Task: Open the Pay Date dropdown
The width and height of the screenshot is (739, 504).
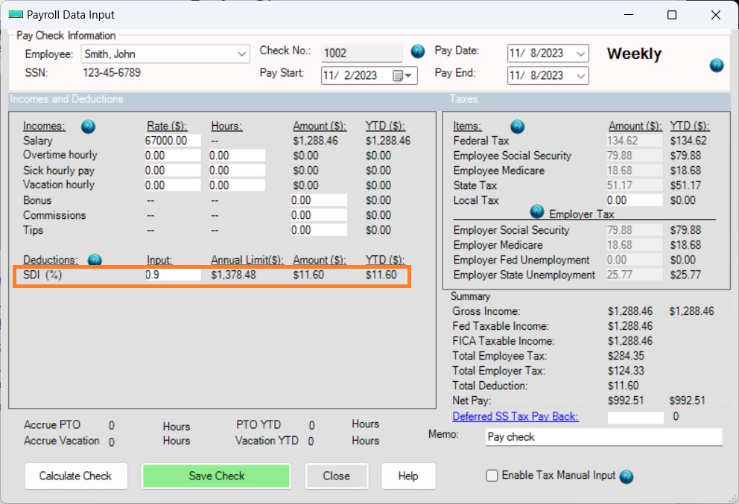Action: [x=581, y=53]
